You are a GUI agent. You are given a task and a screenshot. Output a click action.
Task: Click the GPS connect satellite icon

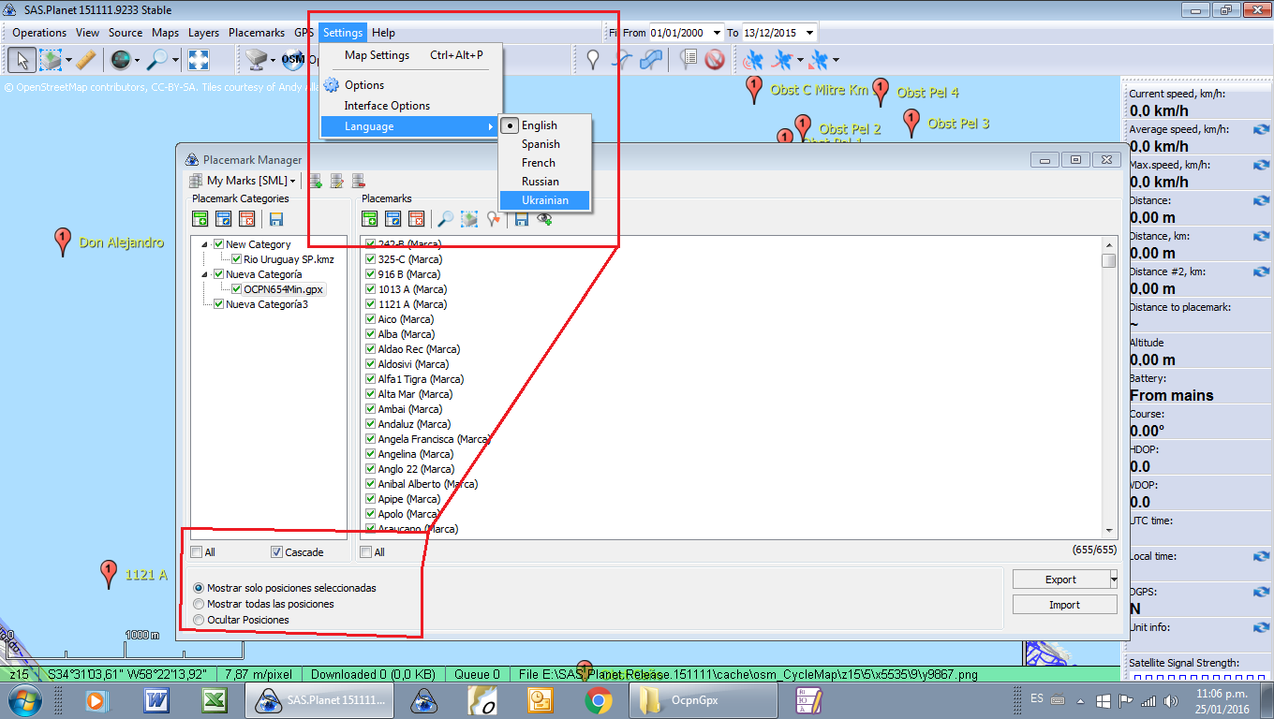752,60
